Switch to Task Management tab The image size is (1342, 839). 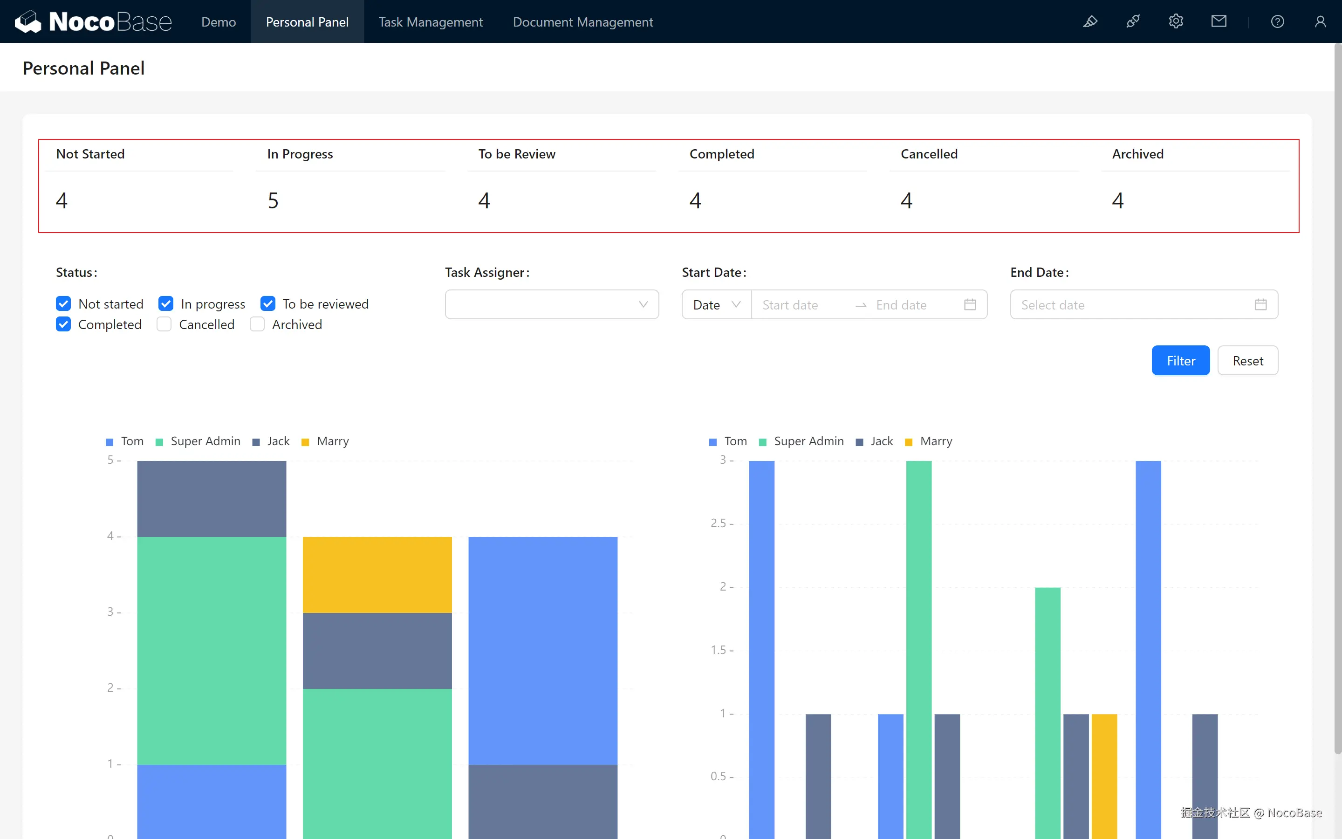[431, 21]
